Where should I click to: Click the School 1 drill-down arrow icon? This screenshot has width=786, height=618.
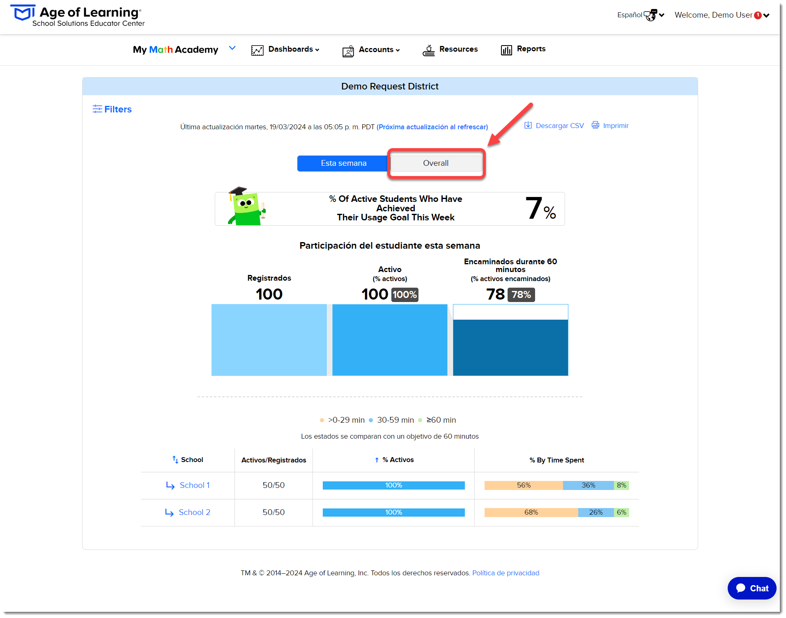(x=170, y=486)
